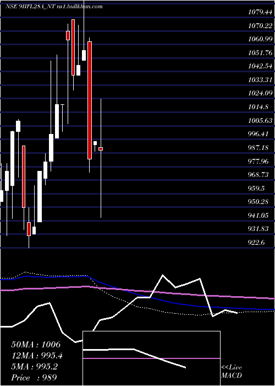The image size is (275, 386).
Task: Click the 12MA : 995.4 value
Action: [37, 356]
